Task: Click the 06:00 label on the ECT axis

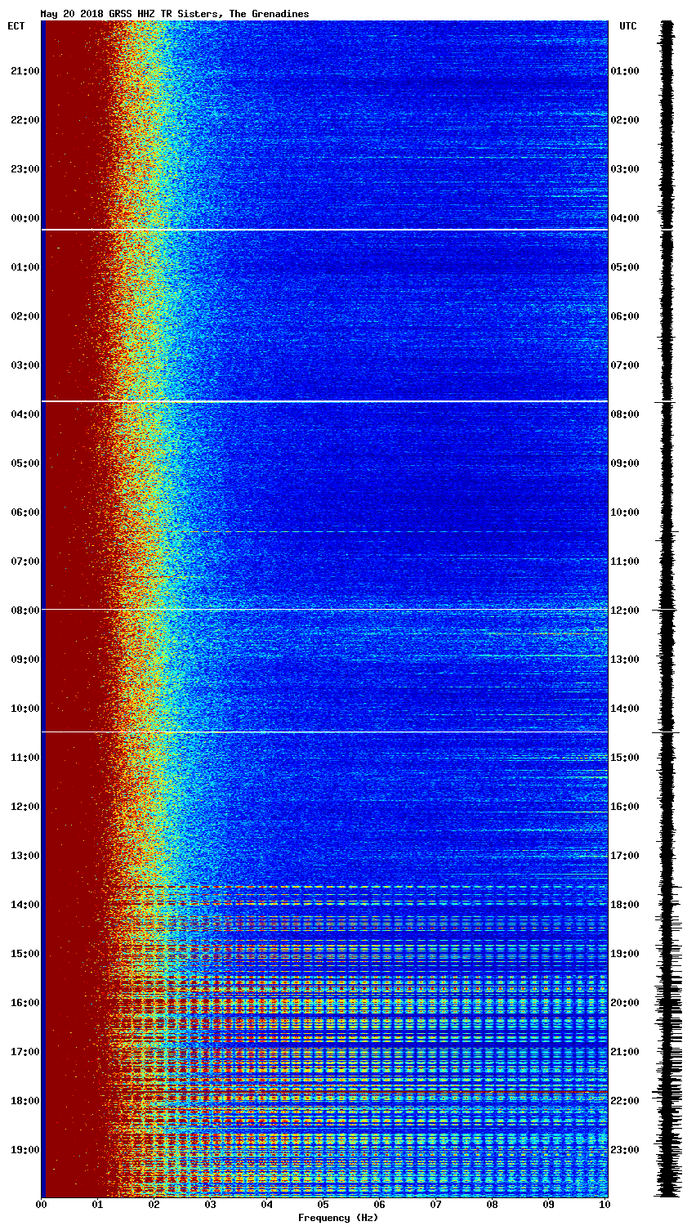Action: pyautogui.click(x=25, y=512)
